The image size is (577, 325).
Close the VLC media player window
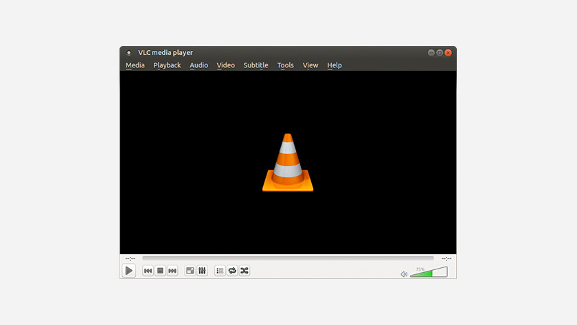coord(448,53)
